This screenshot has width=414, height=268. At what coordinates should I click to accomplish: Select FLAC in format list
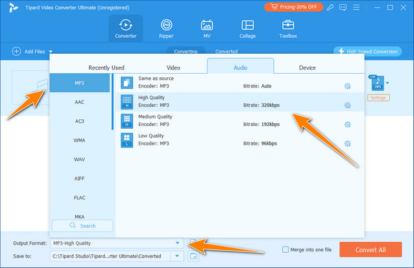tap(79, 198)
